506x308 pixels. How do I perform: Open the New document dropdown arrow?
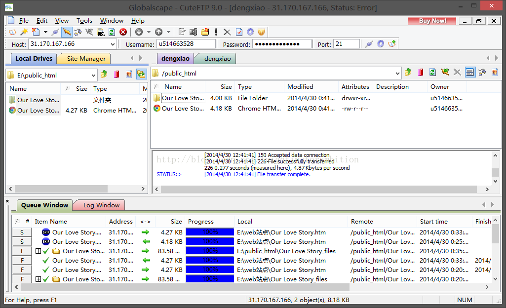45,32
